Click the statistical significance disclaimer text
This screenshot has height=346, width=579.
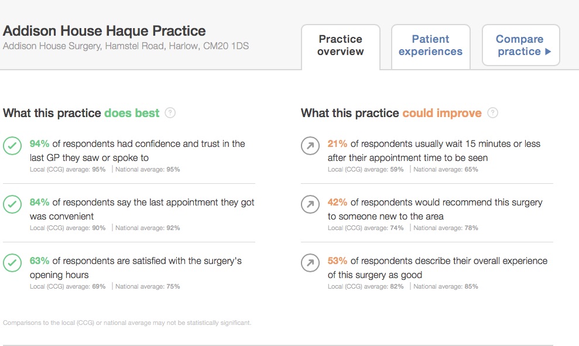click(127, 323)
